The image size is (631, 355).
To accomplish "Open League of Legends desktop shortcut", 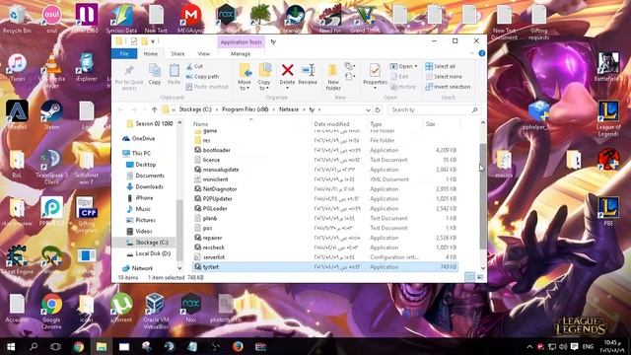I will click(608, 118).
